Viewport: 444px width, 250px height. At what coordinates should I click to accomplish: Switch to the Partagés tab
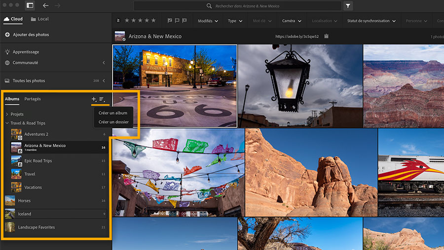(x=33, y=99)
